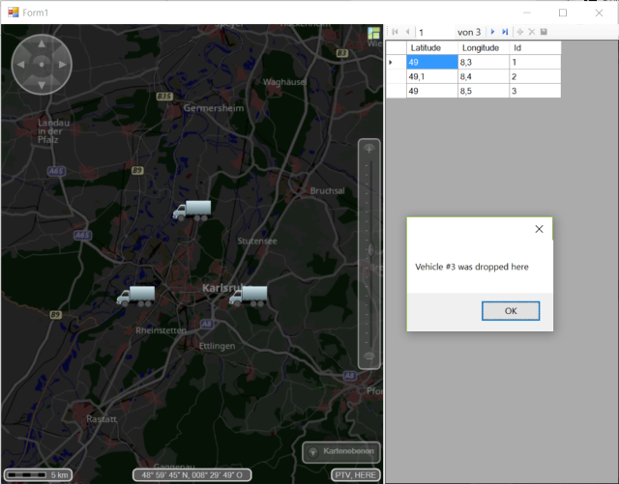The width and height of the screenshot is (619, 484).
Task: Add a new record with the plus icon
Action: click(x=520, y=32)
